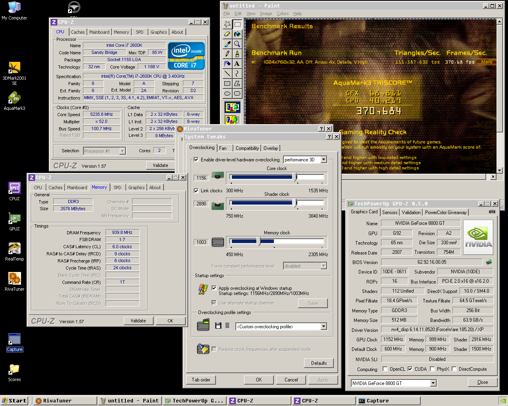Click the Memory clock slider handle
The height and width of the screenshot is (406, 508).
[259, 241]
